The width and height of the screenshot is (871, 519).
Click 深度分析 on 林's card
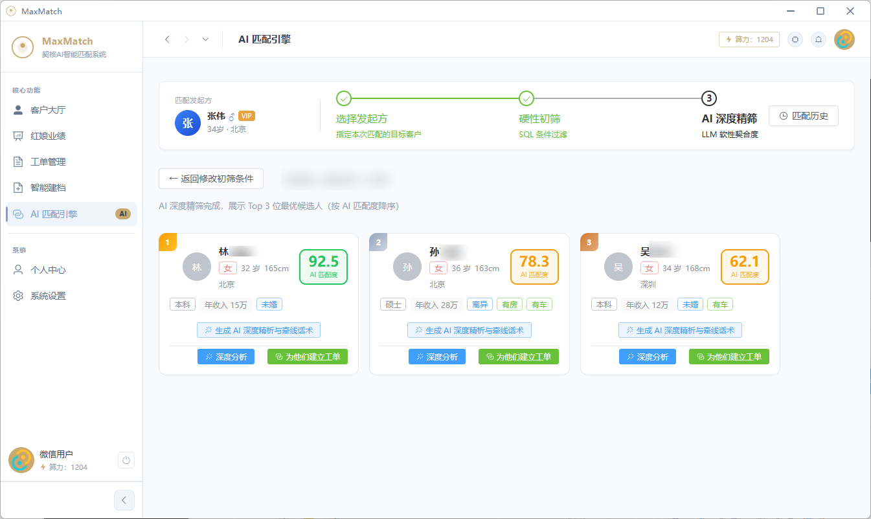click(226, 357)
